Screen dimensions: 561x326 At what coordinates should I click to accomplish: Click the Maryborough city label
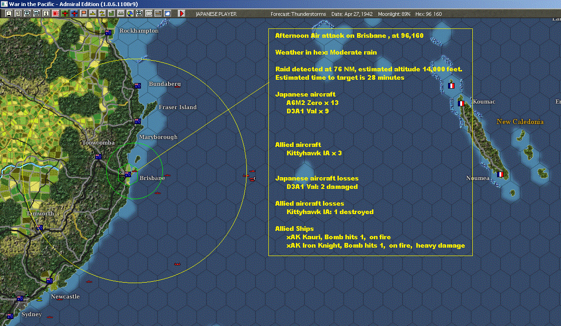point(158,137)
